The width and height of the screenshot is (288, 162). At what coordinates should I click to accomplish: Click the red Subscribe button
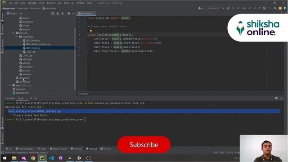pos(144,144)
